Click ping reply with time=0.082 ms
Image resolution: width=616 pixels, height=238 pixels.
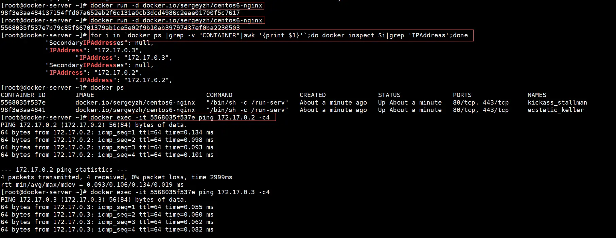click(107, 230)
